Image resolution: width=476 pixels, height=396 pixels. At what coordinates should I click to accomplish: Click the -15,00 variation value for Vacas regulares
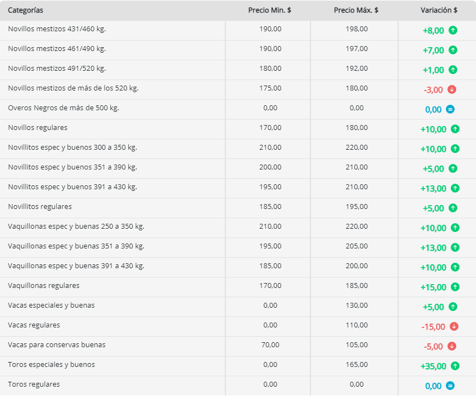433,327
